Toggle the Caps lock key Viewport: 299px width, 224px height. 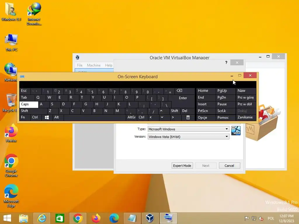click(29, 104)
